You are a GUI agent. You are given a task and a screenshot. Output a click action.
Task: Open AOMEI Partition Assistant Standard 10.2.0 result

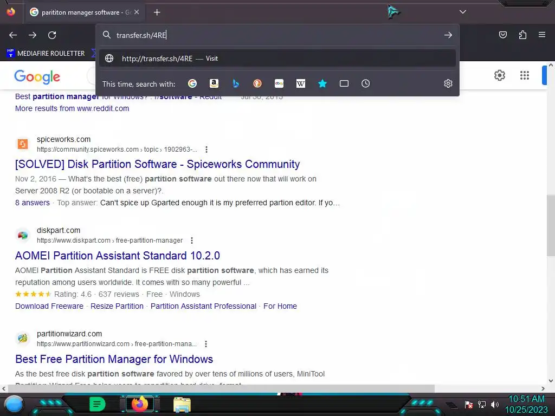[x=118, y=256]
